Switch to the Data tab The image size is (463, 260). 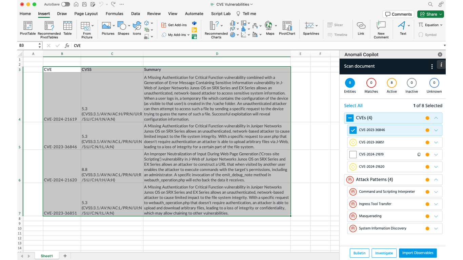[136, 14]
